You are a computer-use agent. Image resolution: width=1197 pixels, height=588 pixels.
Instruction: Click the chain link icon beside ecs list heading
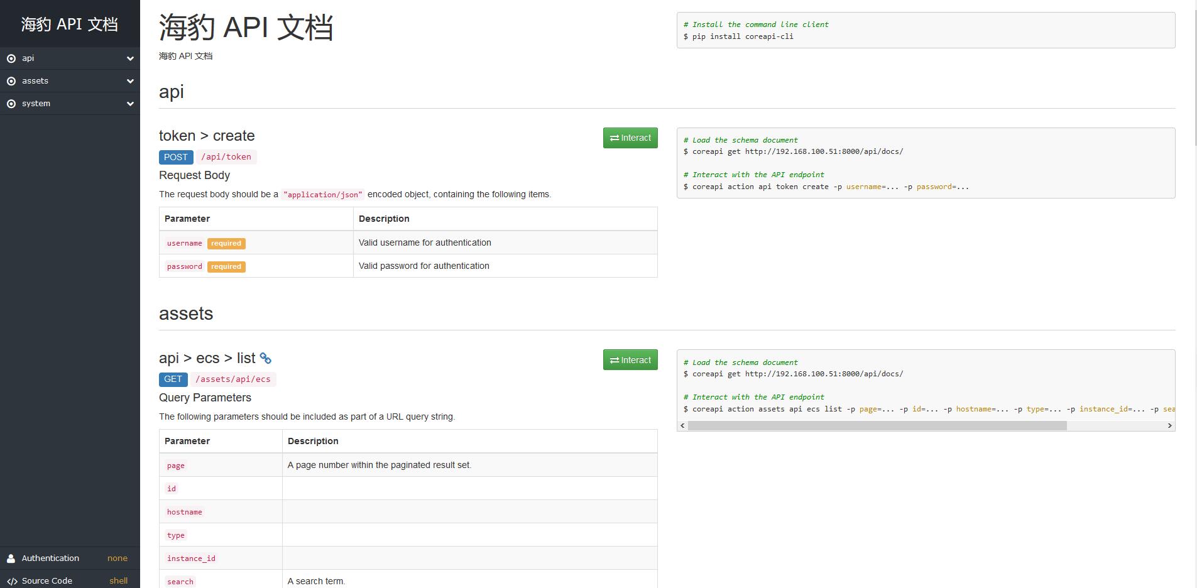pyautogui.click(x=266, y=359)
